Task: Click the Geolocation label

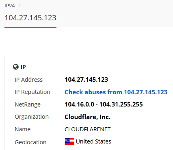Action: point(30,142)
